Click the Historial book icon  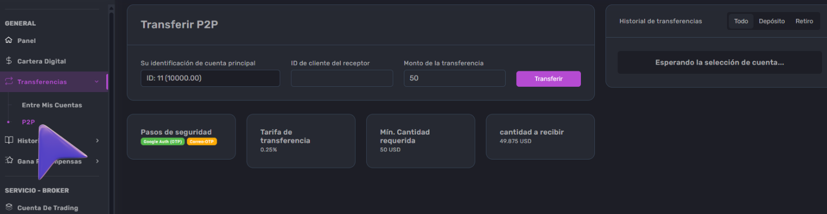pos(9,140)
